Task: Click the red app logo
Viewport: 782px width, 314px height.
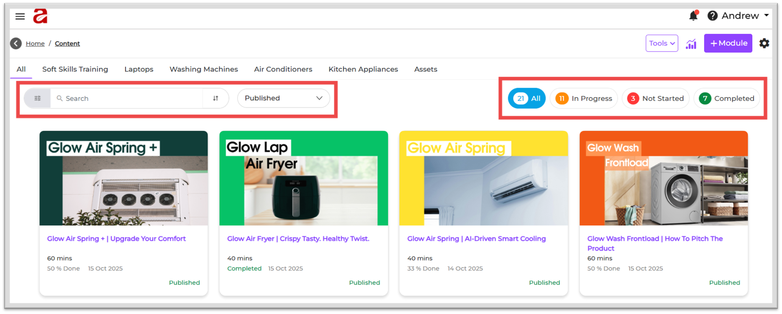Action: [x=40, y=16]
